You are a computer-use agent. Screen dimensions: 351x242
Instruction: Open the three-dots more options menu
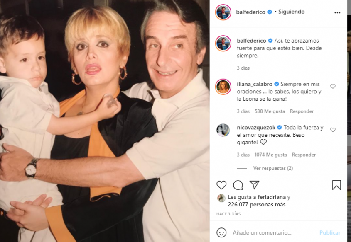pyautogui.click(x=337, y=13)
